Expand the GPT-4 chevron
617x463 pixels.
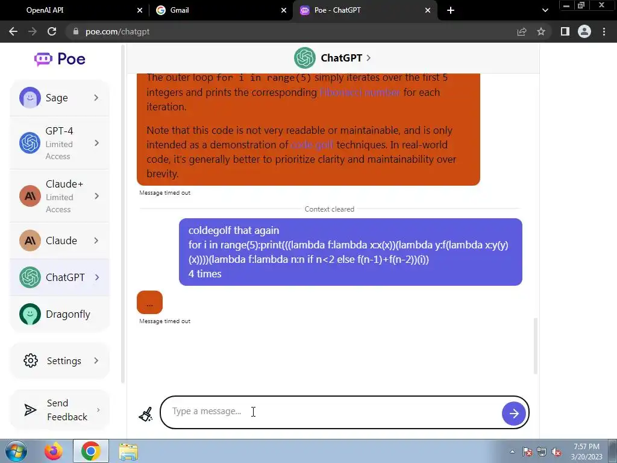coord(96,143)
